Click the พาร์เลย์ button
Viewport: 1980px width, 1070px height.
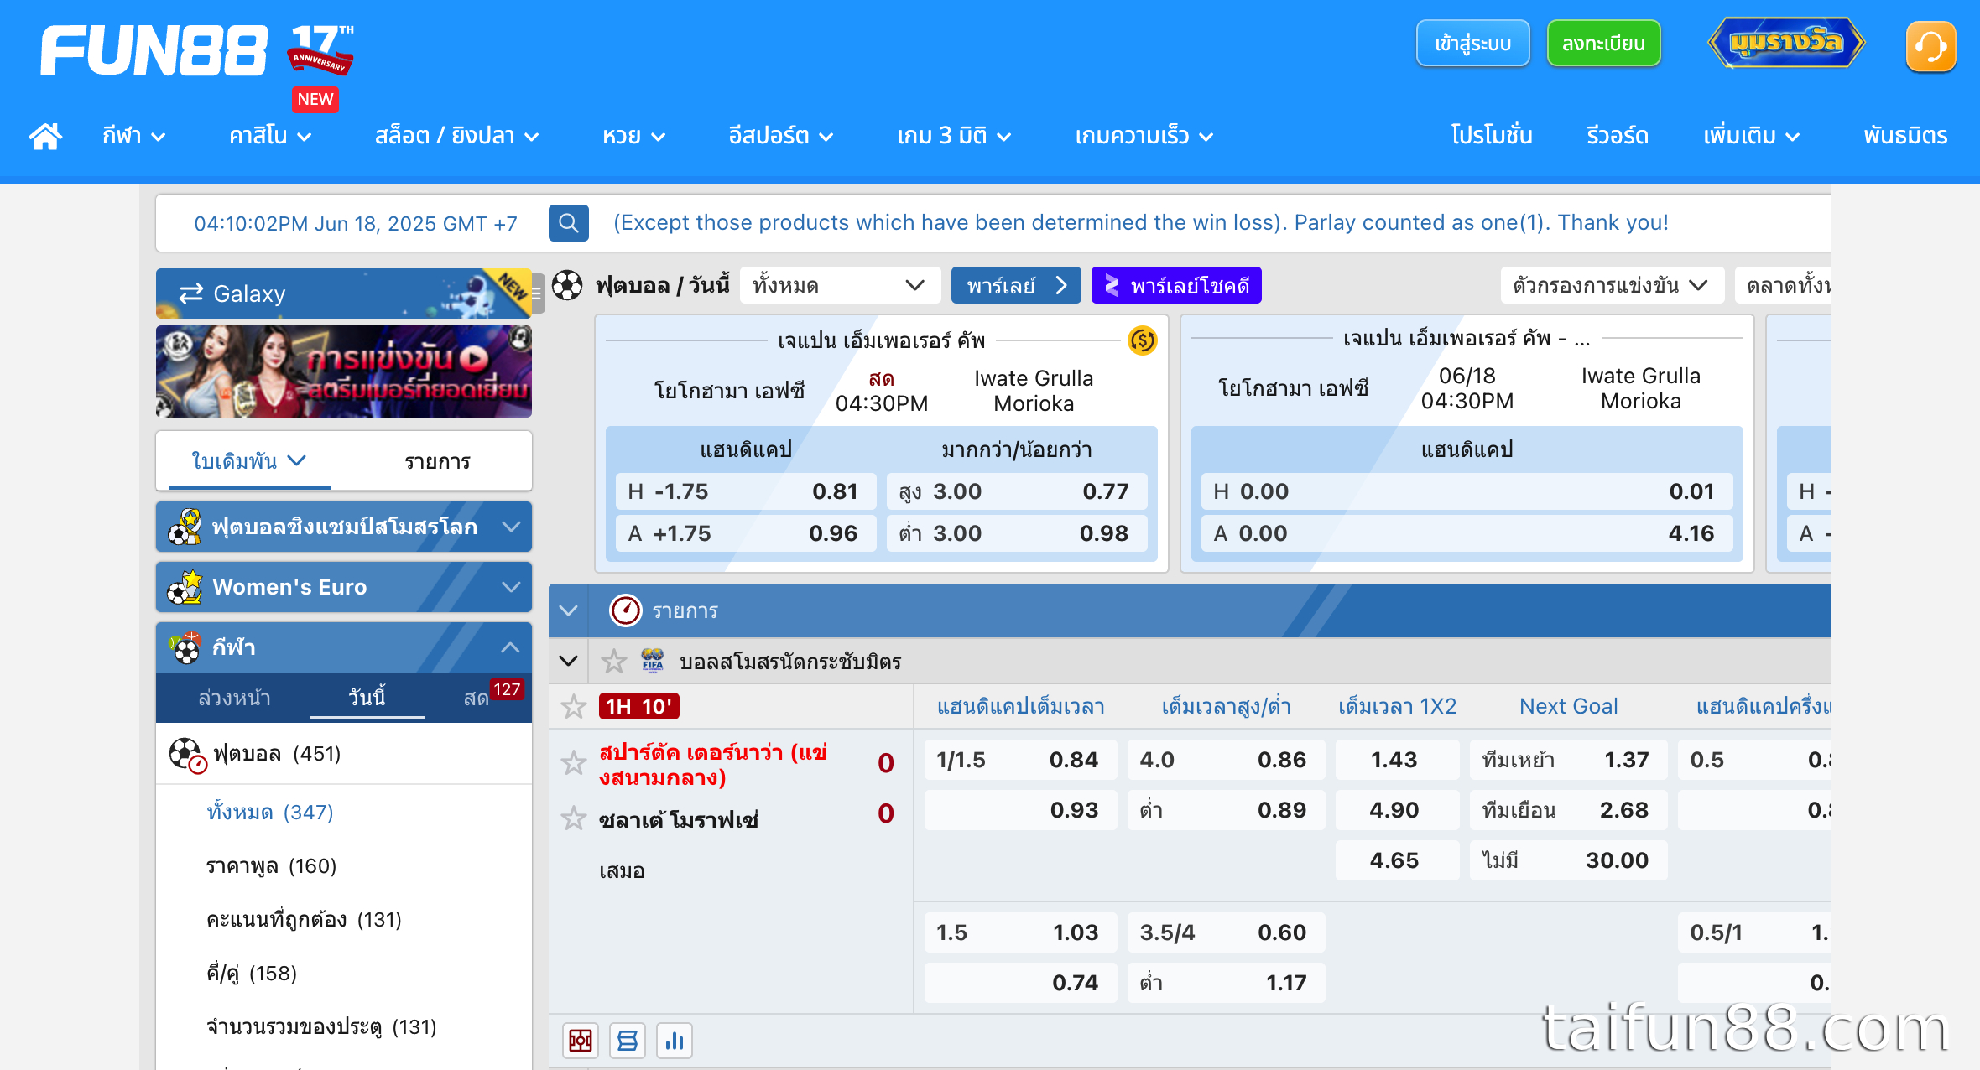point(1016,285)
